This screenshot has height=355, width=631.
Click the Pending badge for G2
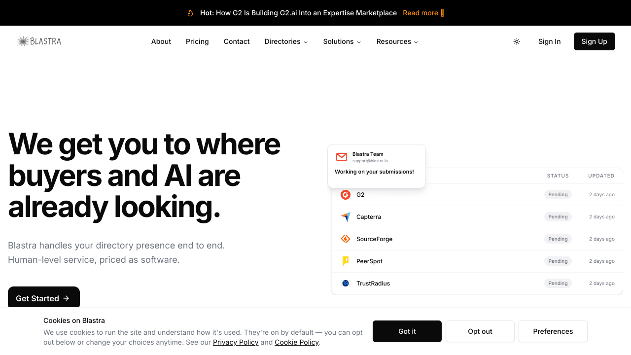click(x=558, y=195)
